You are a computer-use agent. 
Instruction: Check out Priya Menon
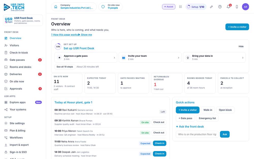(159, 133)
